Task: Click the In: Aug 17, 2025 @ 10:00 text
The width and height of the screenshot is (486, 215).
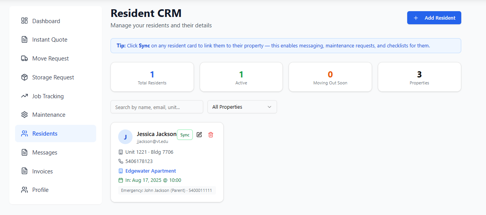Action: pyautogui.click(x=153, y=180)
